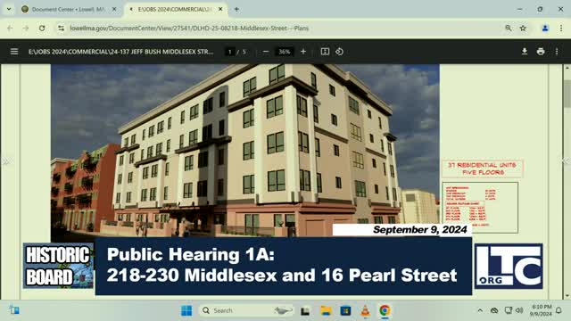Click the taskbar Search box

pos(246,310)
